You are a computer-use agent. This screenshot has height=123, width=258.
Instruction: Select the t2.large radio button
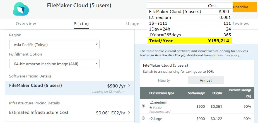tap(143, 118)
